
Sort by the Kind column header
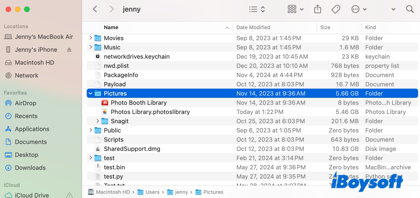click(371, 27)
